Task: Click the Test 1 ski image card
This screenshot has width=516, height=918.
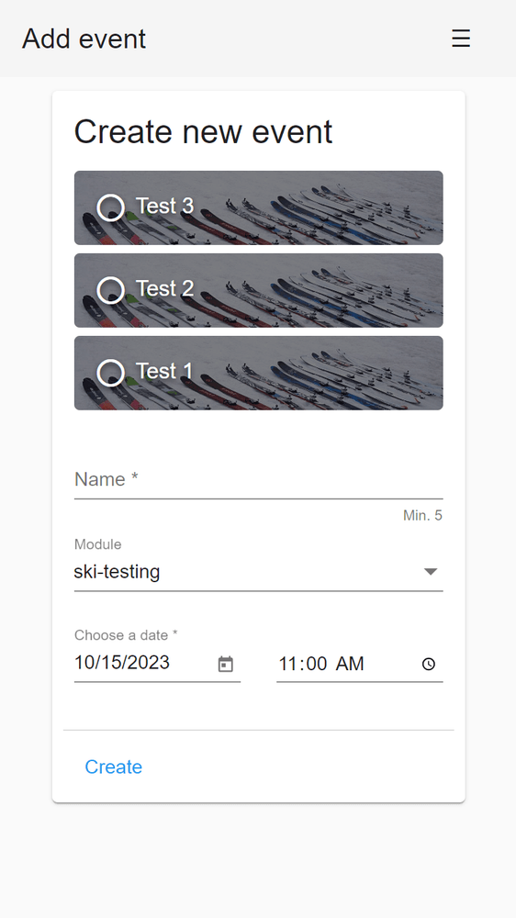Action: 258,373
